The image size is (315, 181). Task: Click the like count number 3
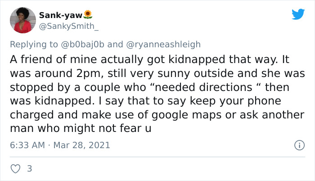(30, 168)
